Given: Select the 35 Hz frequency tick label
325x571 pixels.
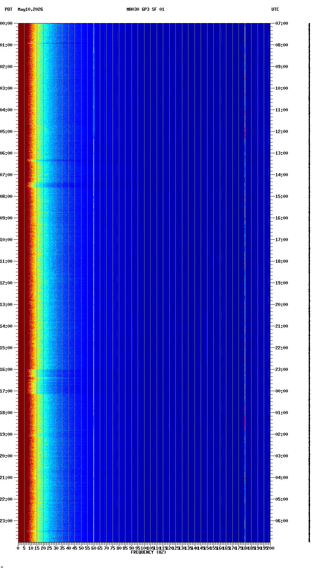Looking at the screenshot, I should (x=62, y=548).
